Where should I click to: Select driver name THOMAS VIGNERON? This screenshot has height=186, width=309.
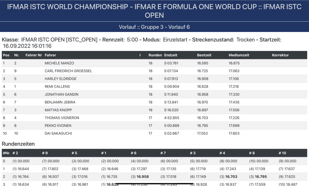click(62, 118)
